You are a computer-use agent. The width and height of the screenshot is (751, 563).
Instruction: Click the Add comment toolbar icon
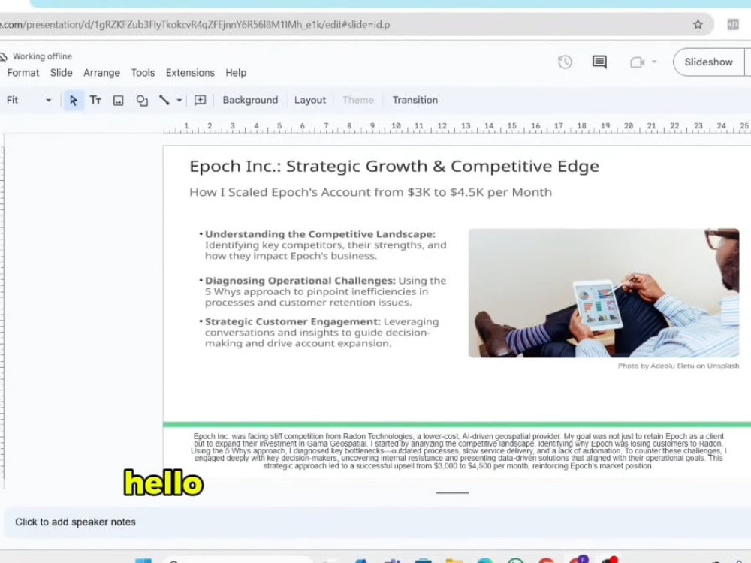pos(201,100)
